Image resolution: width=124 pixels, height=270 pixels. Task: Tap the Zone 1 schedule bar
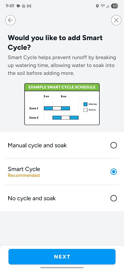(x=57, y=108)
